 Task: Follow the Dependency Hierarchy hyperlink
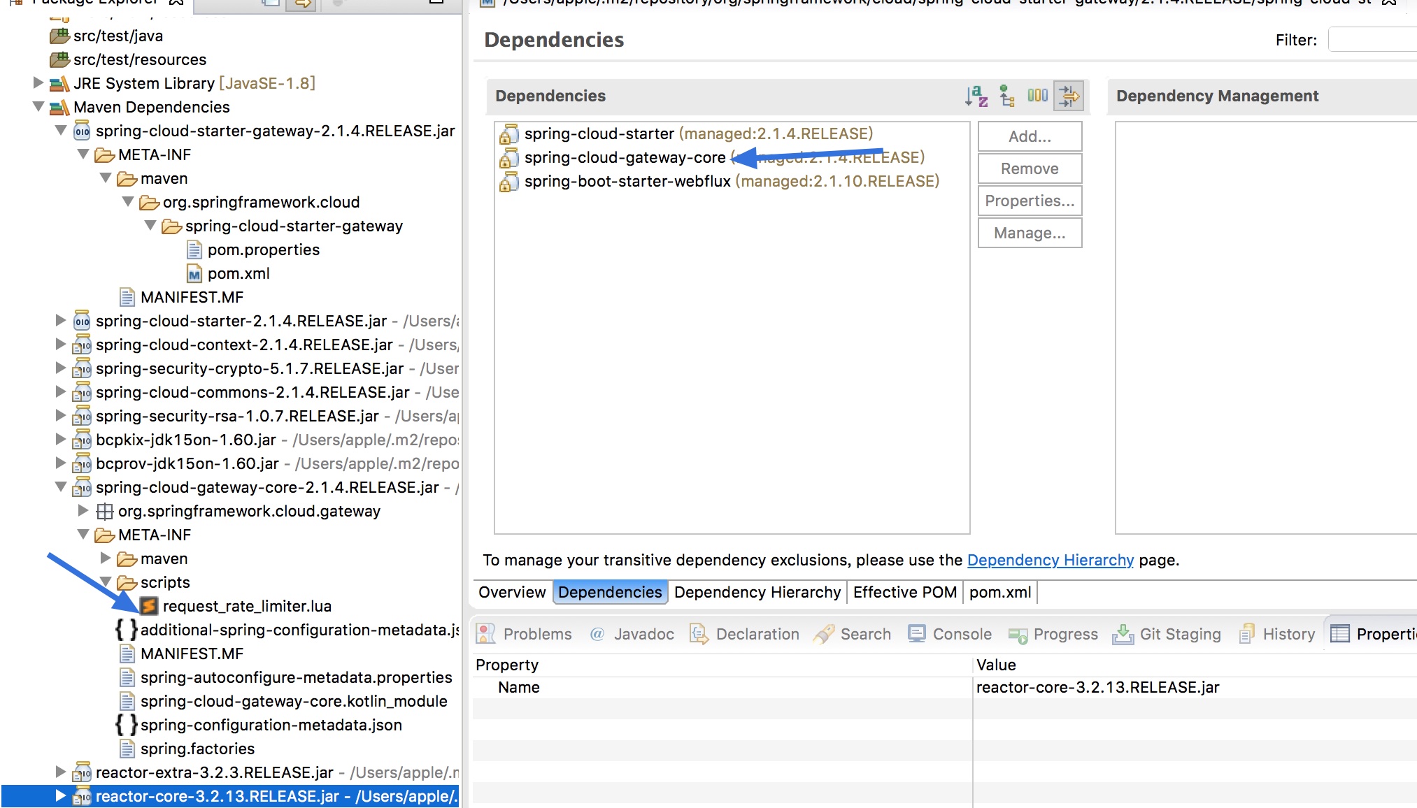[1050, 560]
